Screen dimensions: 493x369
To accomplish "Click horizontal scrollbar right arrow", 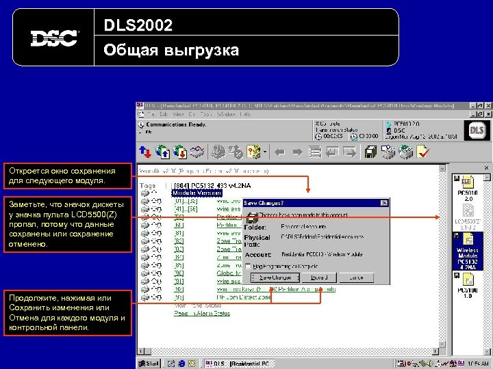I will [x=435, y=351].
